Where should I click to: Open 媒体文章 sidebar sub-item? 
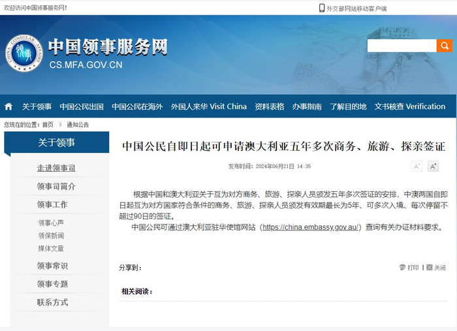click(x=51, y=249)
